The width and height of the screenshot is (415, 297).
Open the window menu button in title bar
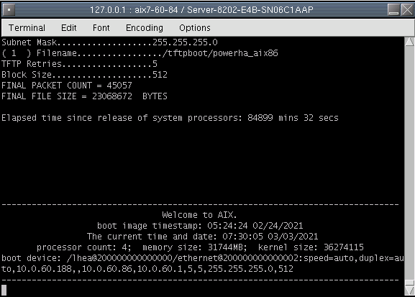(x=9, y=10)
